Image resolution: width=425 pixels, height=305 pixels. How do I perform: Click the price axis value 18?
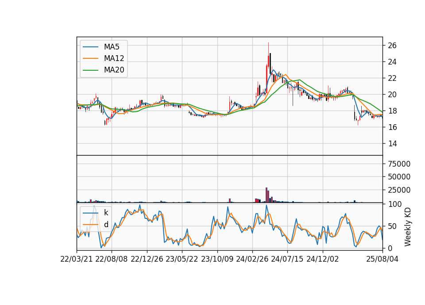click(392, 111)
